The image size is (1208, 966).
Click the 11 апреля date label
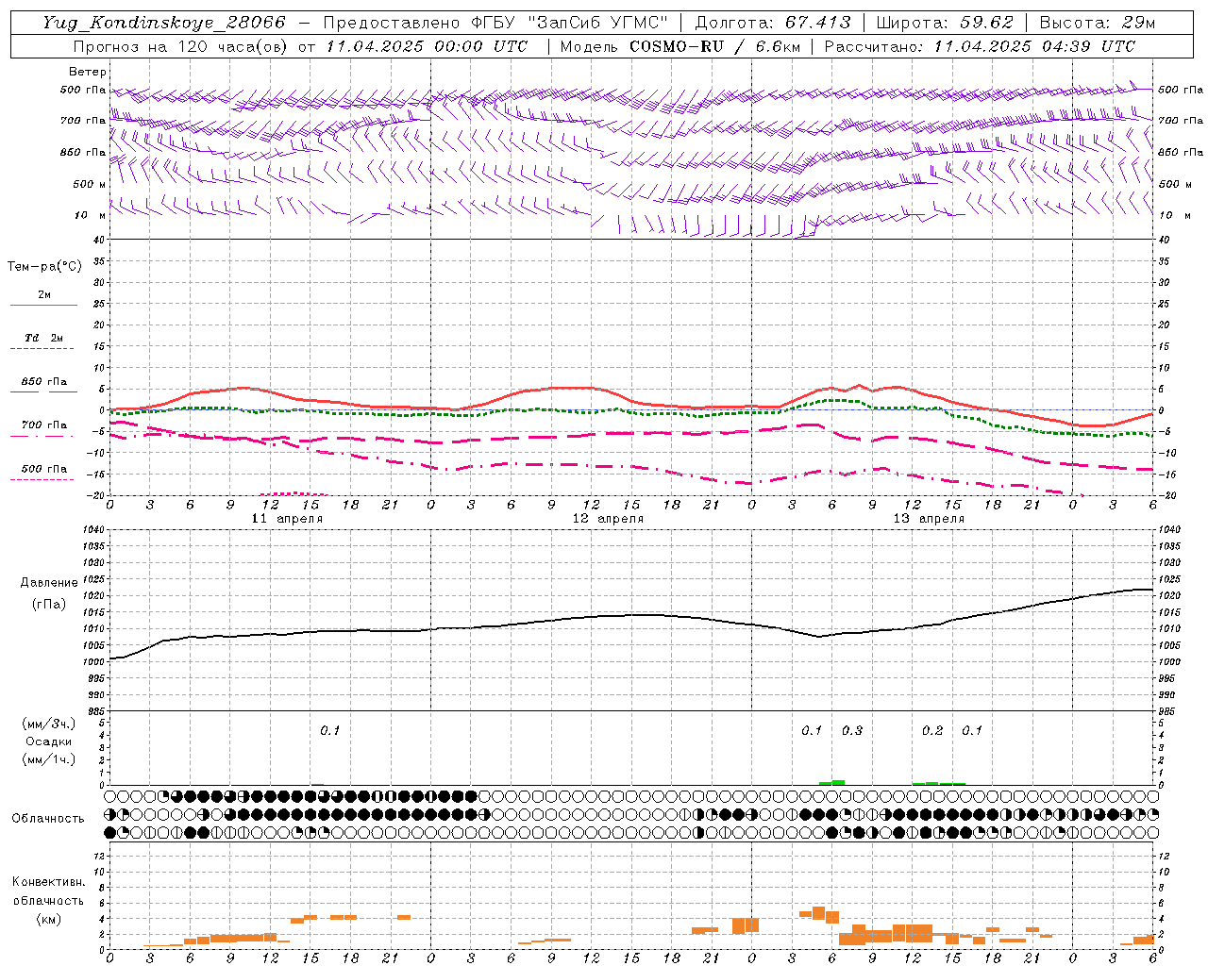[287, 519]
